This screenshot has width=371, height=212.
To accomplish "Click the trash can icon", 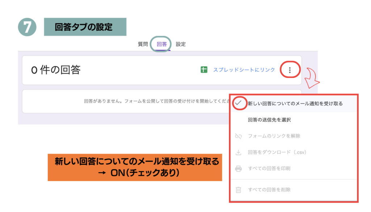I will click(238, 190).
